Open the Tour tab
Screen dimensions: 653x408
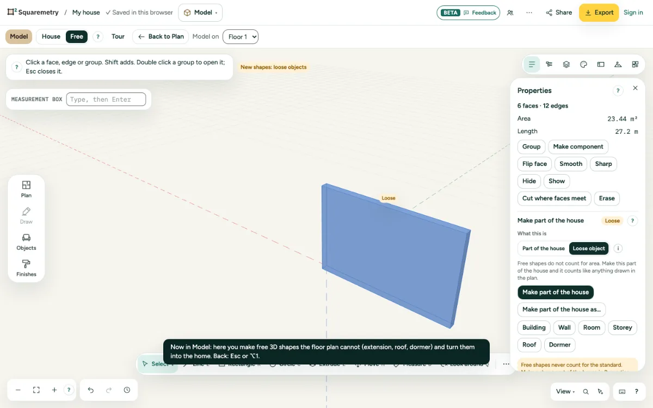click(118, 36)
